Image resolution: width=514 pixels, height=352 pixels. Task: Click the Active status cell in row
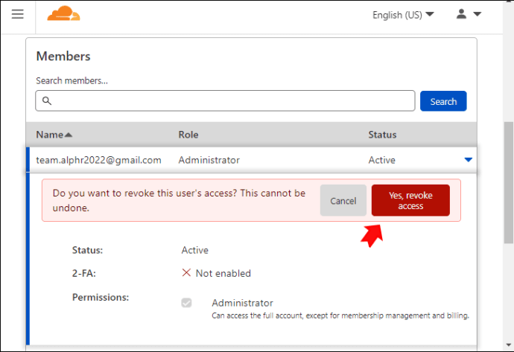click(381, 160)
